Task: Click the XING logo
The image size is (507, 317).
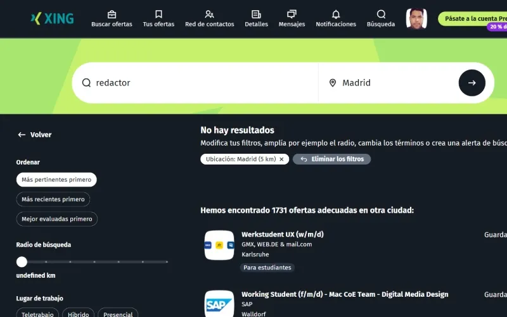Action: tap(52, 18)
